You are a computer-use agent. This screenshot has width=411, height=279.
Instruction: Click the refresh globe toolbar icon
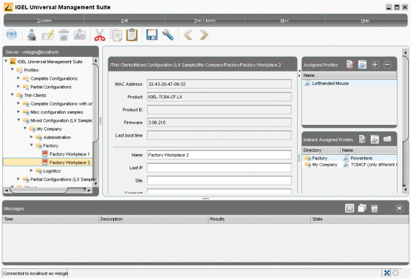point(11,35)
